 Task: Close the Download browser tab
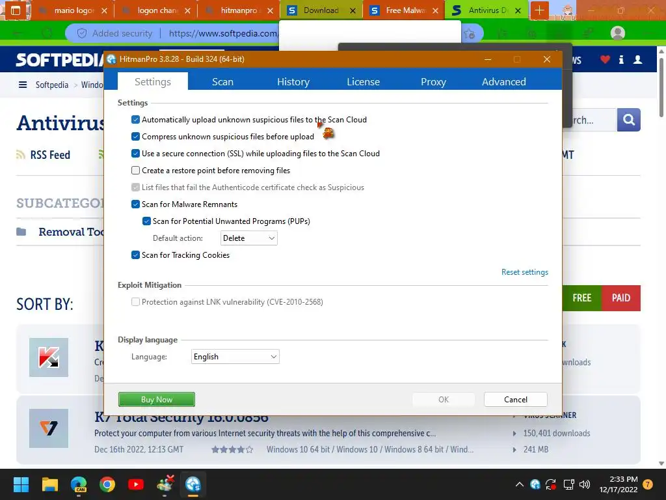(353, 10)
